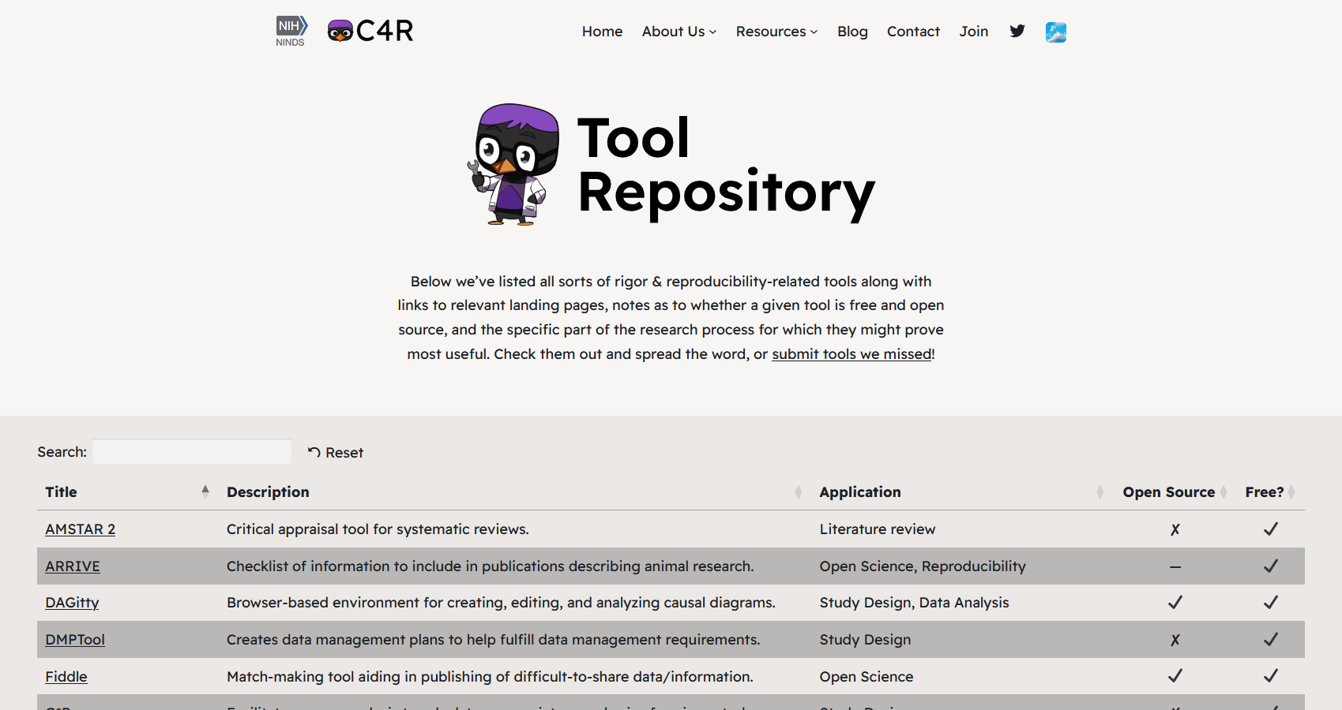The image size is (1342, 710).
Task: Sort table by Description column arrows
Action: click(x=799, y=492)
